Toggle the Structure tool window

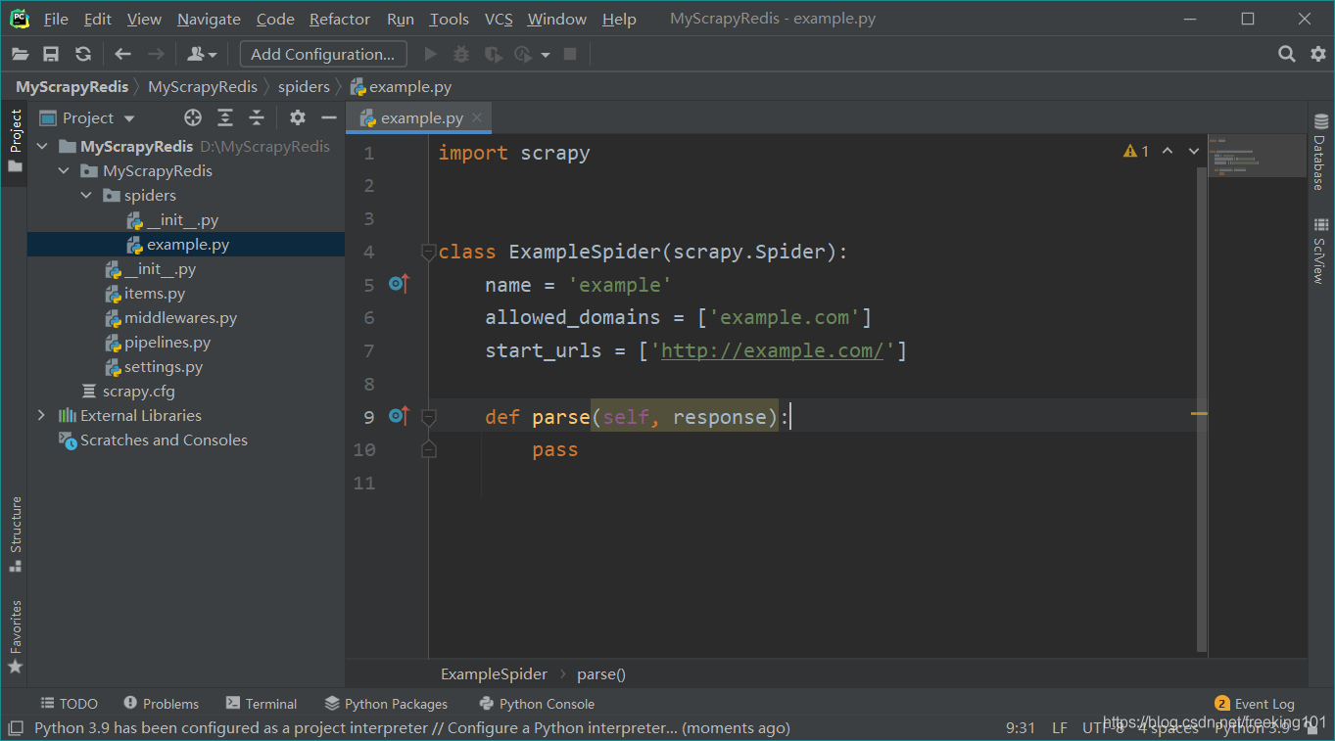(16, 533)
